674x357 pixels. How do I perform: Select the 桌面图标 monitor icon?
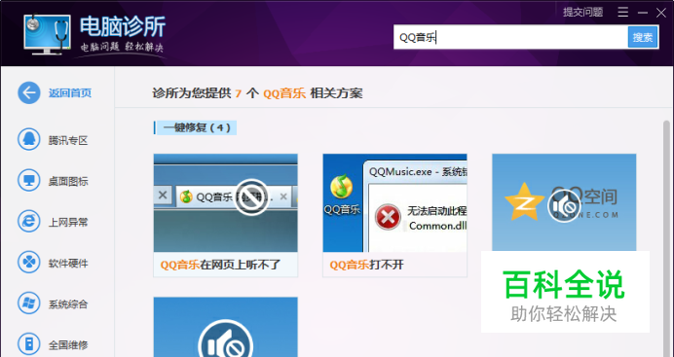click(29, 181)
